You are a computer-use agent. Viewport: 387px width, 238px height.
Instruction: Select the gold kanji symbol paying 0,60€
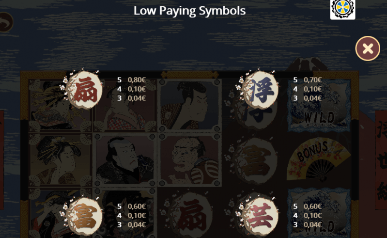(85, 216)
